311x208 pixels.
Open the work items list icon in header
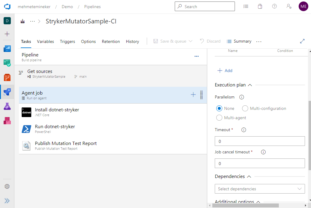coord(246,6)
